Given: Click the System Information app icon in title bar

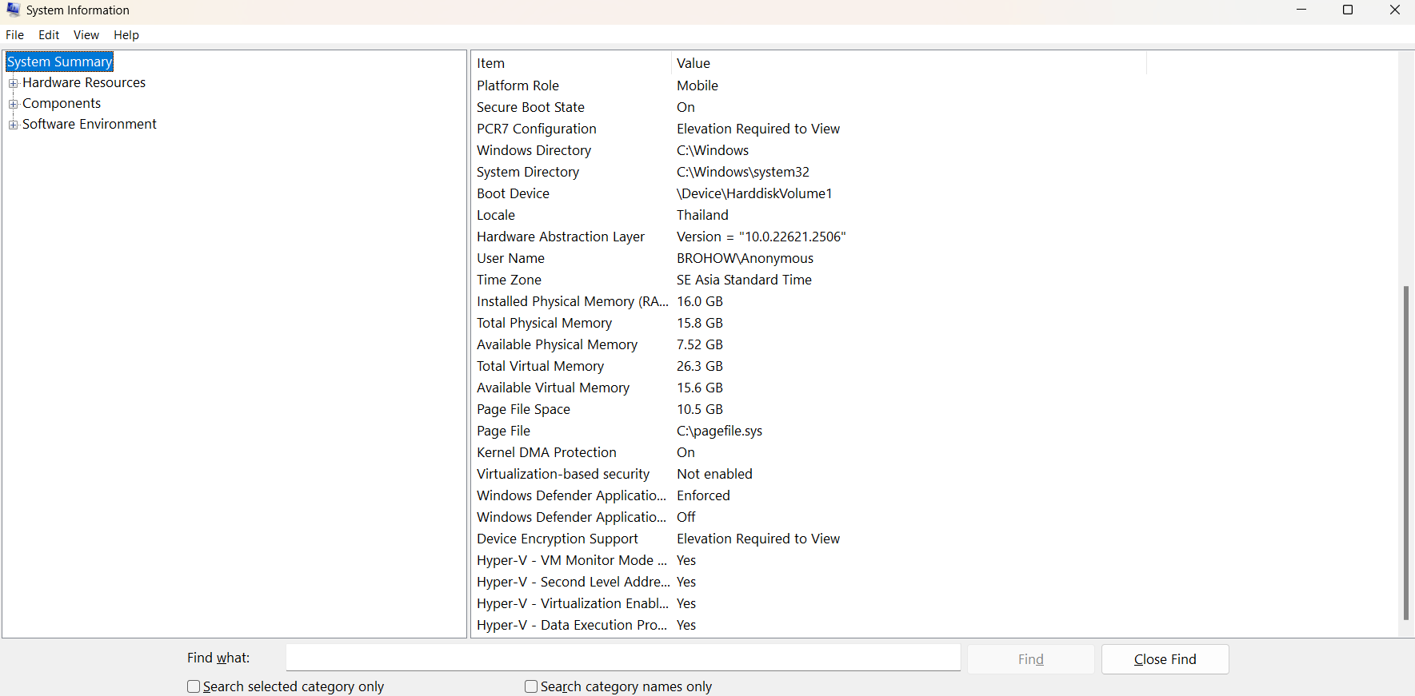Looking at the screenshot, I should [14, 10].
